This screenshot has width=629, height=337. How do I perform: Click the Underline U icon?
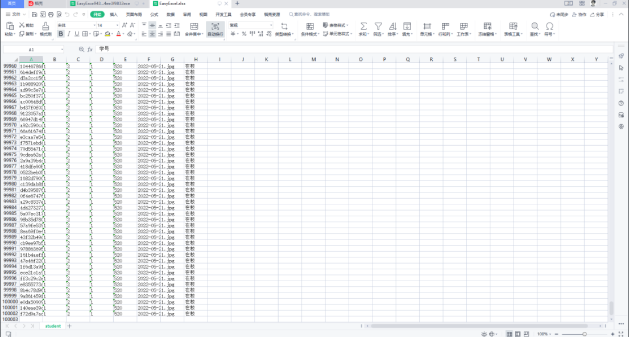point(77,34)
